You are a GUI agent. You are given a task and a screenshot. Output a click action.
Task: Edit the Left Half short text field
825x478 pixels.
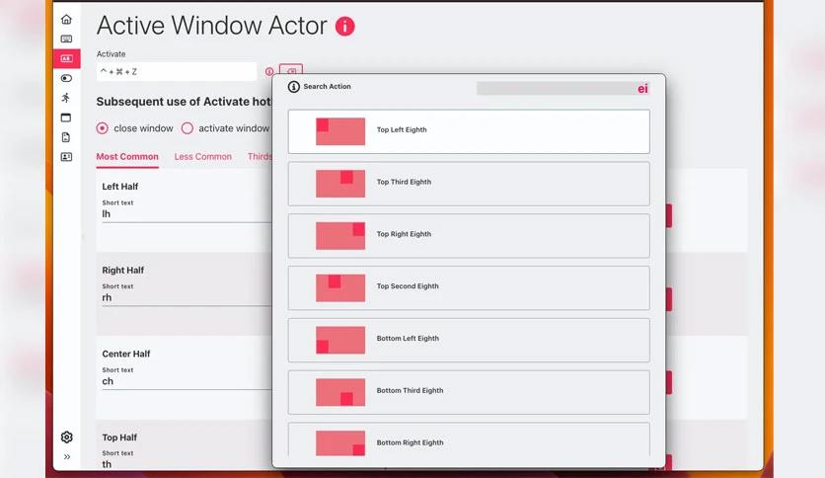pyautogui.click(x=187, y=214)
